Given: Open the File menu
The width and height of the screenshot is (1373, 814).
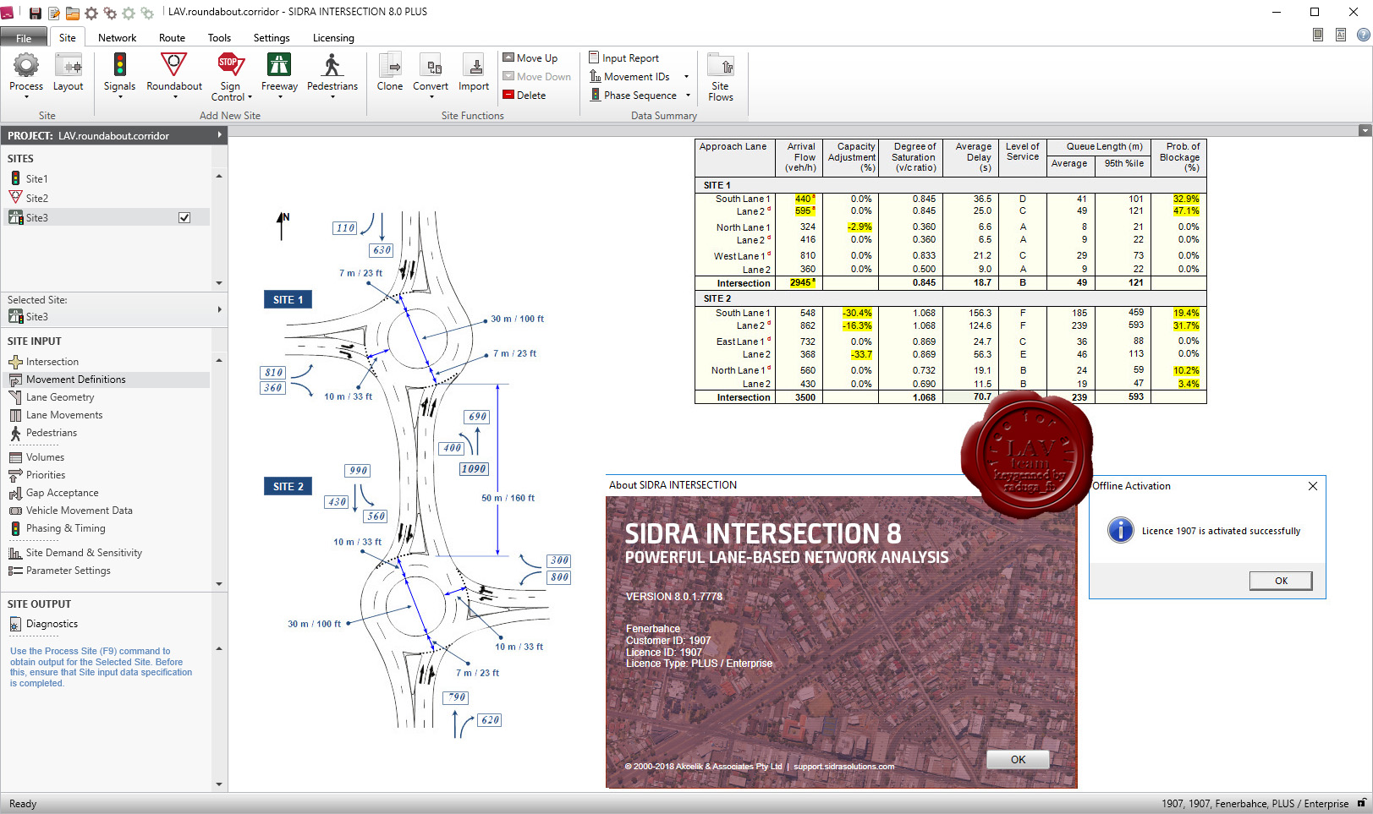Looking at the screenshot, I should click(24, 38).
